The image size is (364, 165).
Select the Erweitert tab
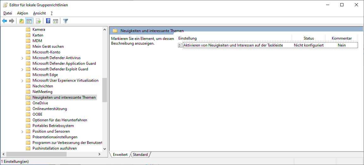tap(120, 155)
